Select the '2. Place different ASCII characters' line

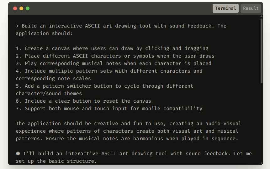pos(115,56)
